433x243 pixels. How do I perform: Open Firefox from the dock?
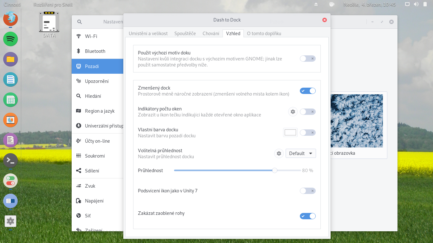coord(10,18)
